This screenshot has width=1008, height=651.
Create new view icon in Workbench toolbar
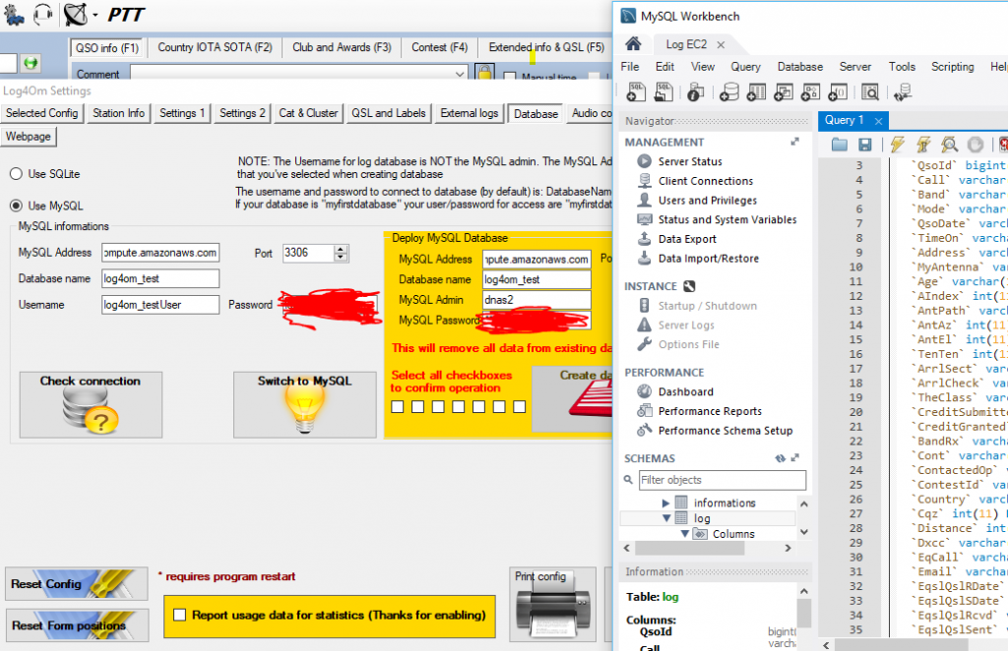783,92
